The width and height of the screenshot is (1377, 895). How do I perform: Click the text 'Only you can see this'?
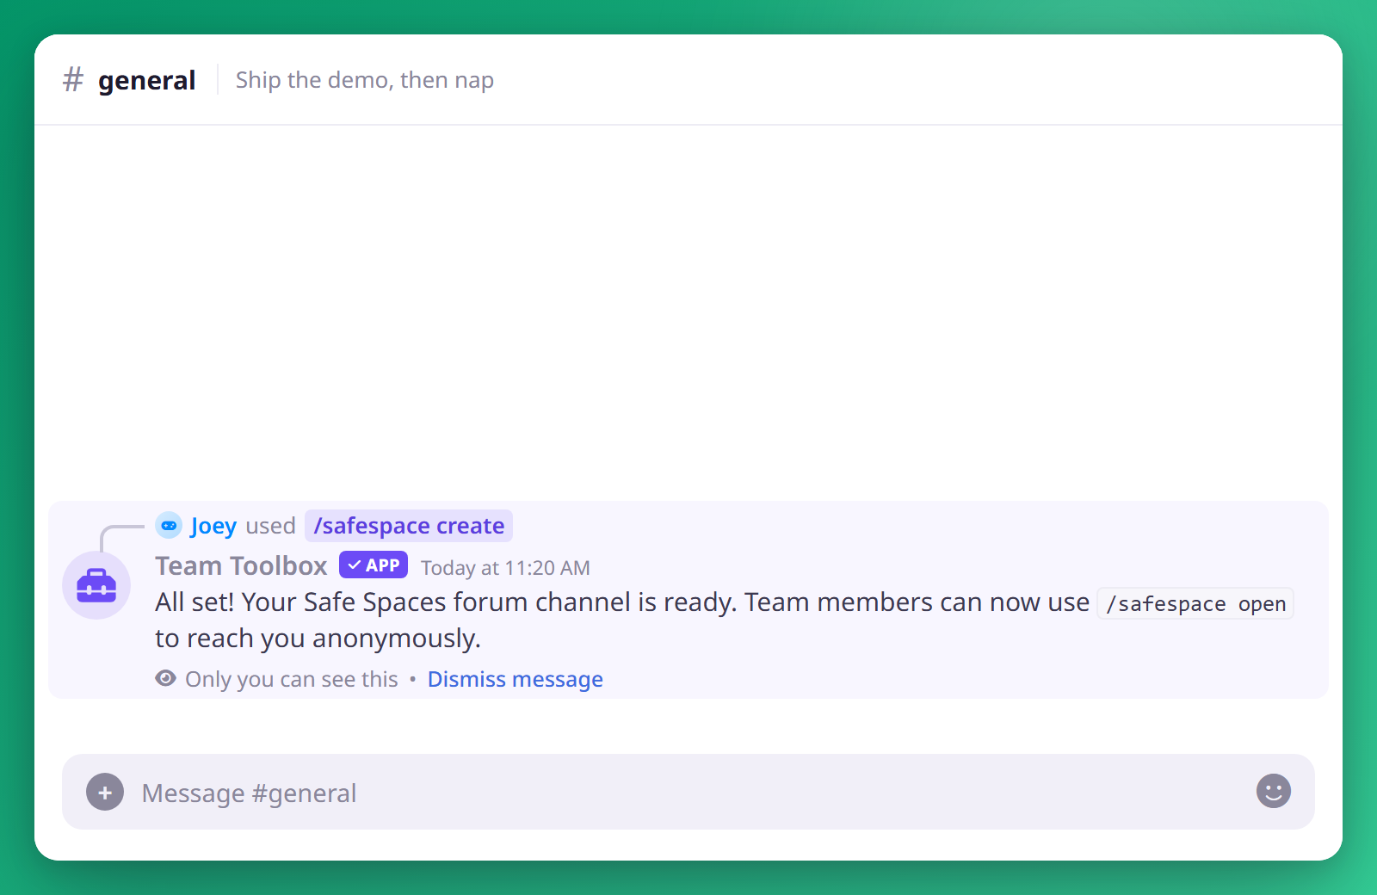click(292, 679)
